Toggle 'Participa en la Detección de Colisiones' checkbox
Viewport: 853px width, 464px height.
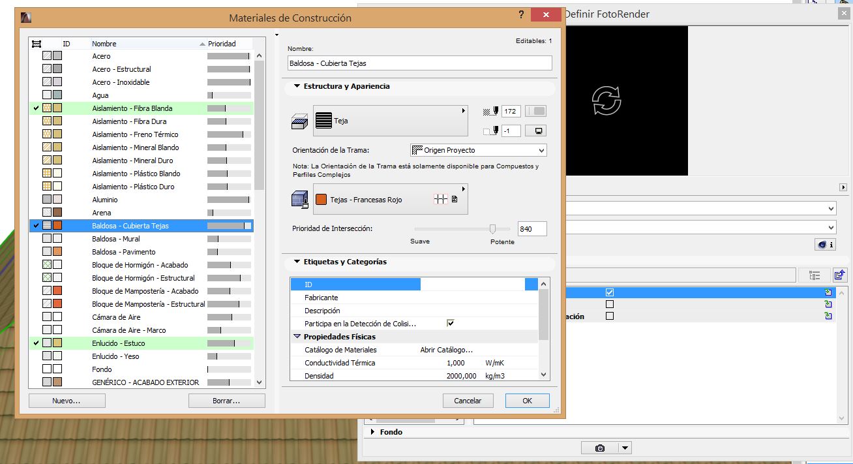[x=450, y=323]
